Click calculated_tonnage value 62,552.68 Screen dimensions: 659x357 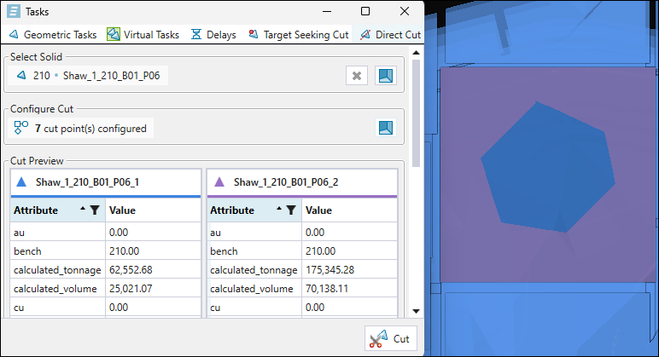pyautogui.click(x=131, y=270)
